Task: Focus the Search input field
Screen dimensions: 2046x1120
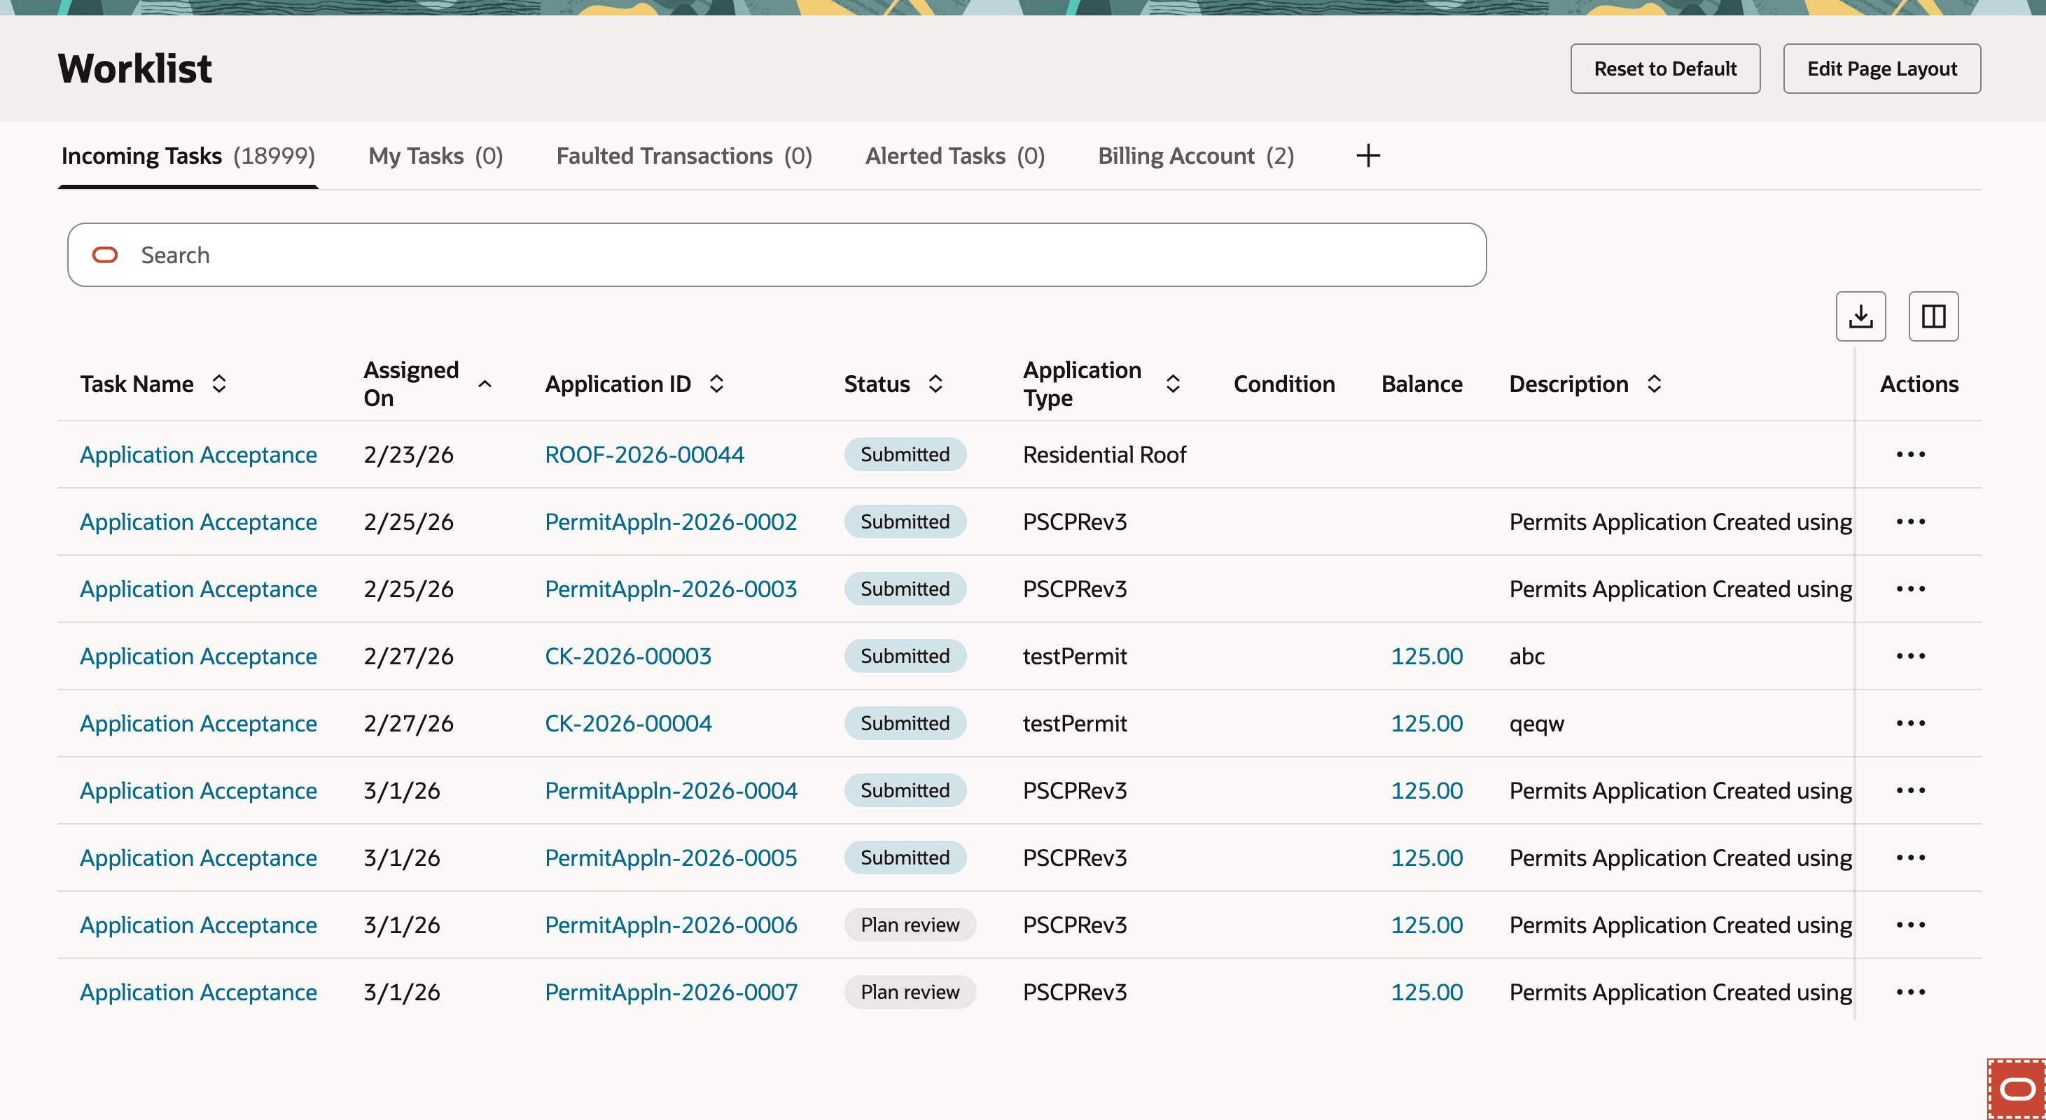Action: [777, 255]
